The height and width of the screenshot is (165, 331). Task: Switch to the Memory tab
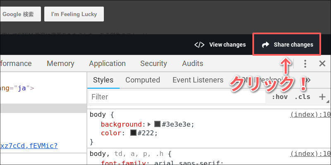click(60, 64)
